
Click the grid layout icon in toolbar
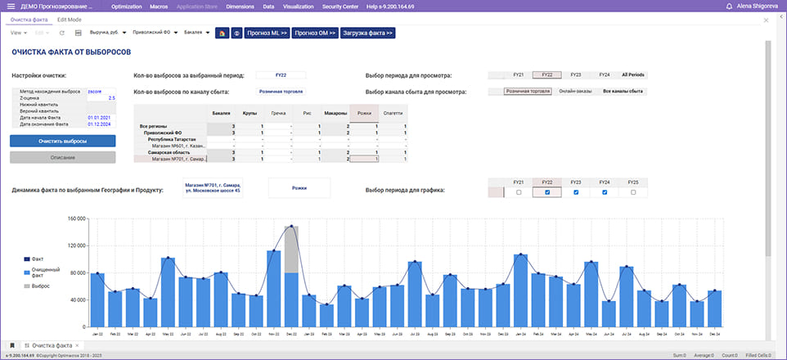pos(78,33)
